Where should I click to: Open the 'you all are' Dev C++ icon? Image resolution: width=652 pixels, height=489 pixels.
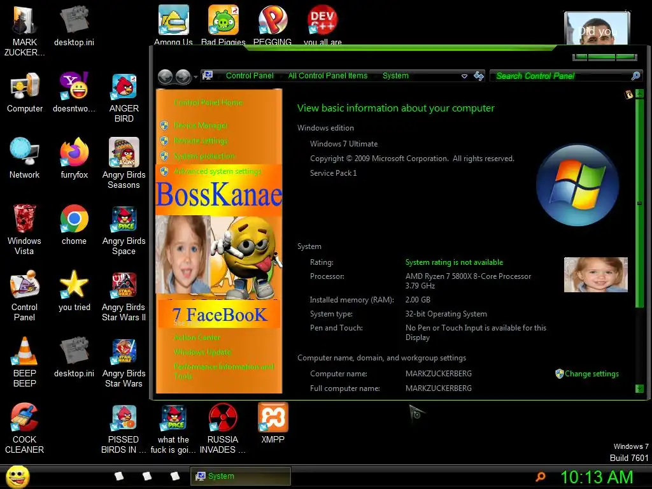(x=323, y=24)
